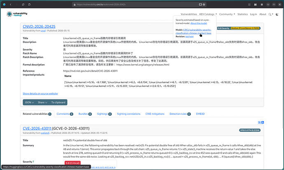Screen dimensions: 284x170
Task: Open the browser hamburger menu
Action: 262,5
